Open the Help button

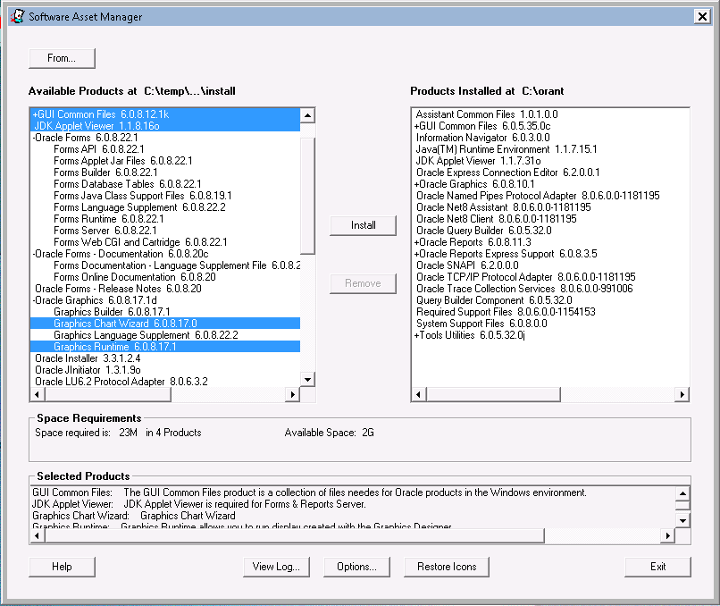pyautogui.click(x=62, y=567)
